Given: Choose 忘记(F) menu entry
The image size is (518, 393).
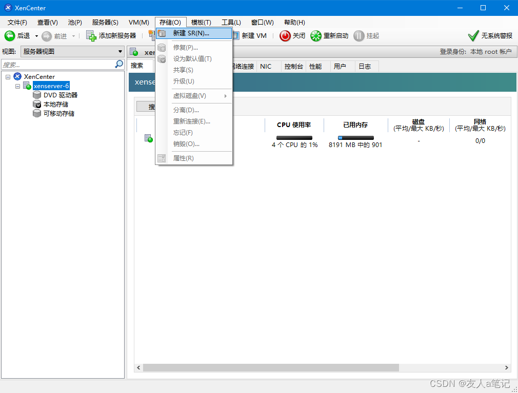Looking at the screenshot, I should [x=194, y=133].
